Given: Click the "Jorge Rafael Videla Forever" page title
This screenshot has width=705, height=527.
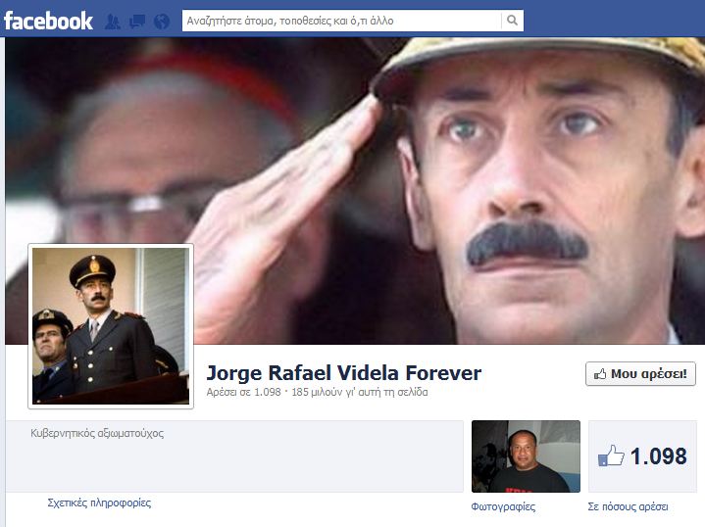Looking at the screenshot, I should coord(343,373).
